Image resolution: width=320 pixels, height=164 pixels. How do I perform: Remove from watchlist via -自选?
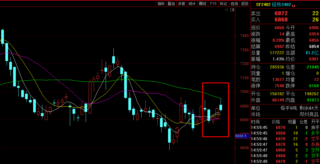234,4
